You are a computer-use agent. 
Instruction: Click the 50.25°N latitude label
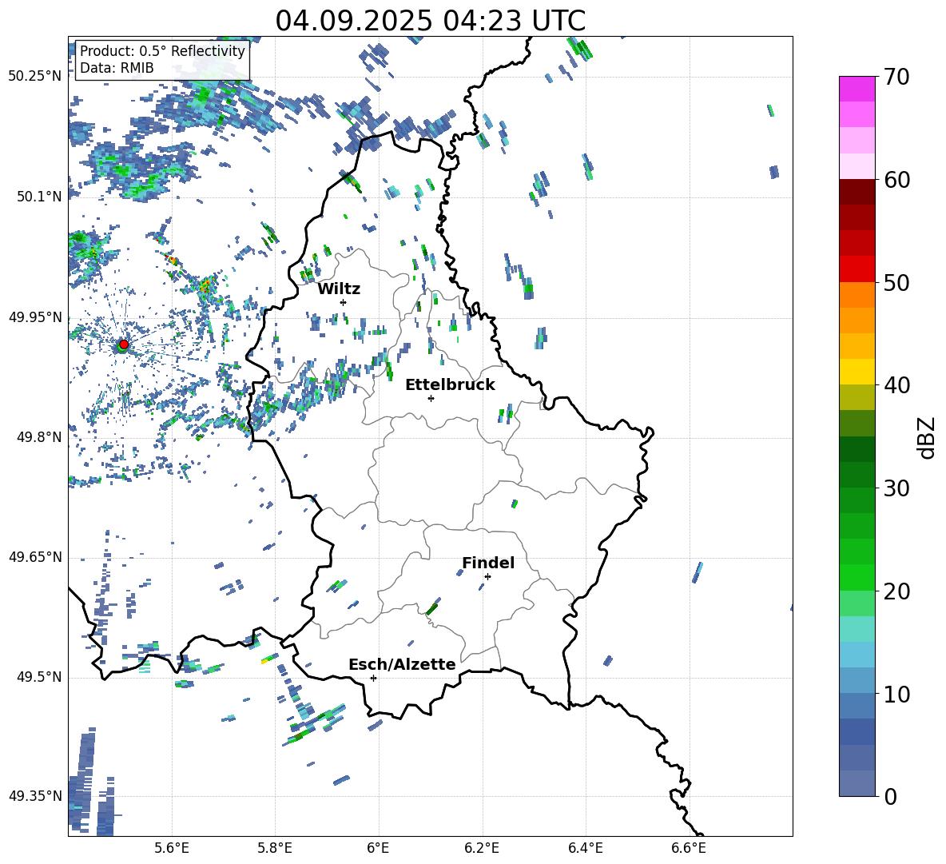35,77
